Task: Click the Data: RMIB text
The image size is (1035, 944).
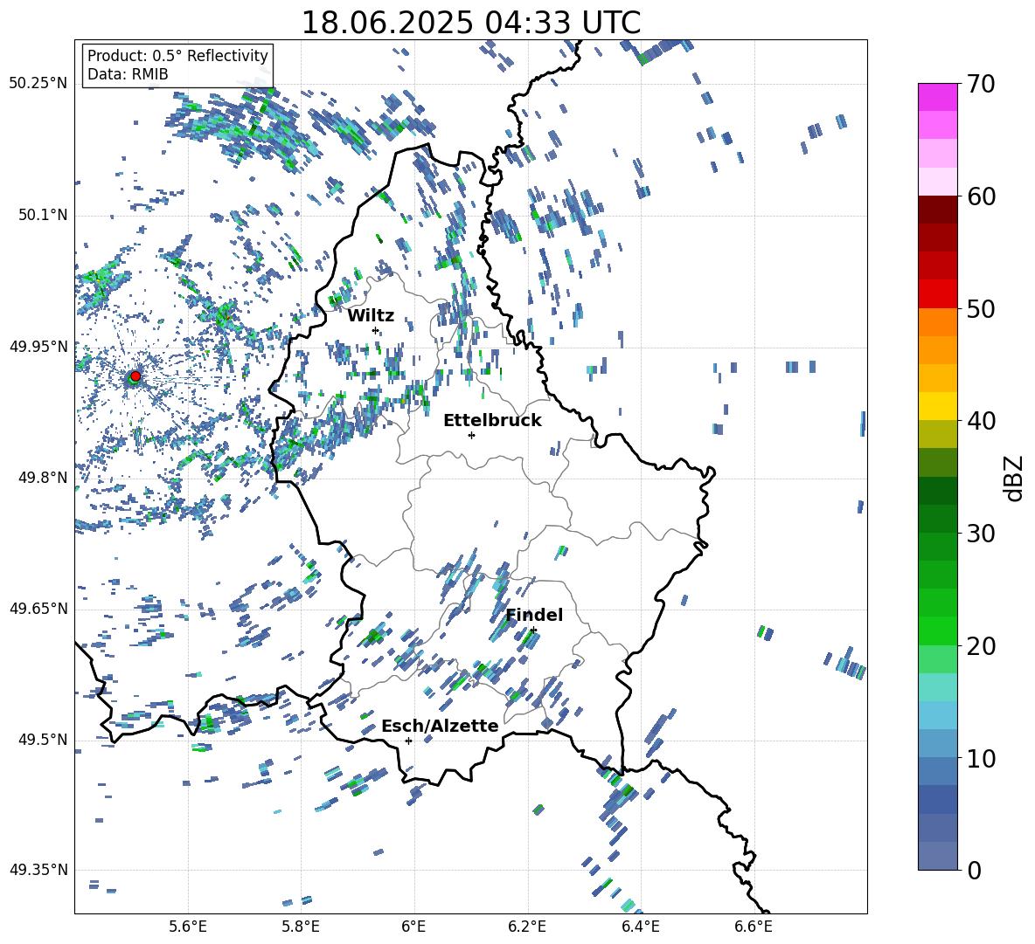Action: (128, 74)
